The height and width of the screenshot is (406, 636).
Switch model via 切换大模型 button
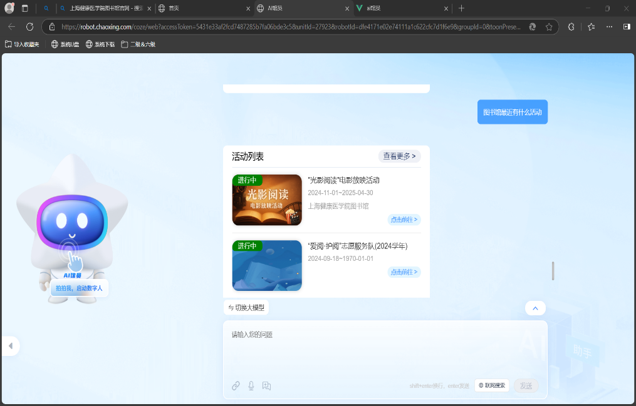(246, 308)
